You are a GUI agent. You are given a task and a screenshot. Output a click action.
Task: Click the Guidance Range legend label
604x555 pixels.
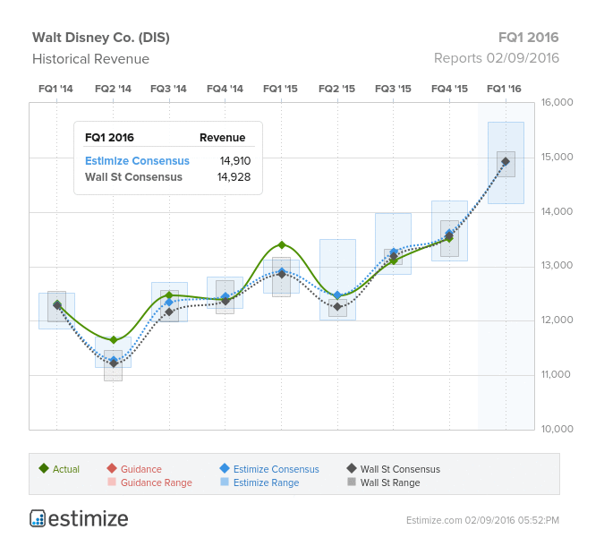157,482
